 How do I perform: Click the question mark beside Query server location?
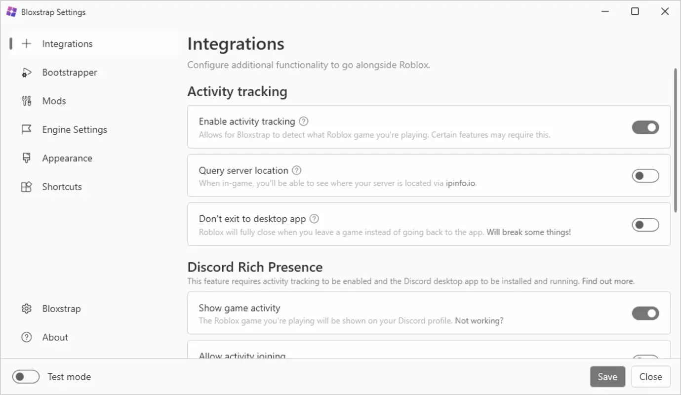(296, 170)
